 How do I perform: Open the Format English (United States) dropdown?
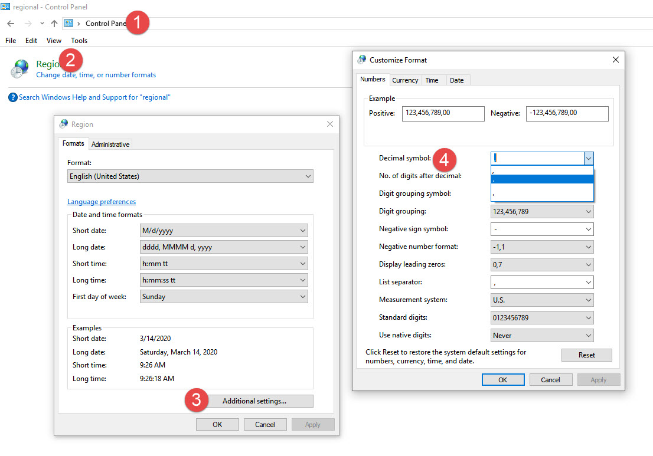tap(190, 176)
